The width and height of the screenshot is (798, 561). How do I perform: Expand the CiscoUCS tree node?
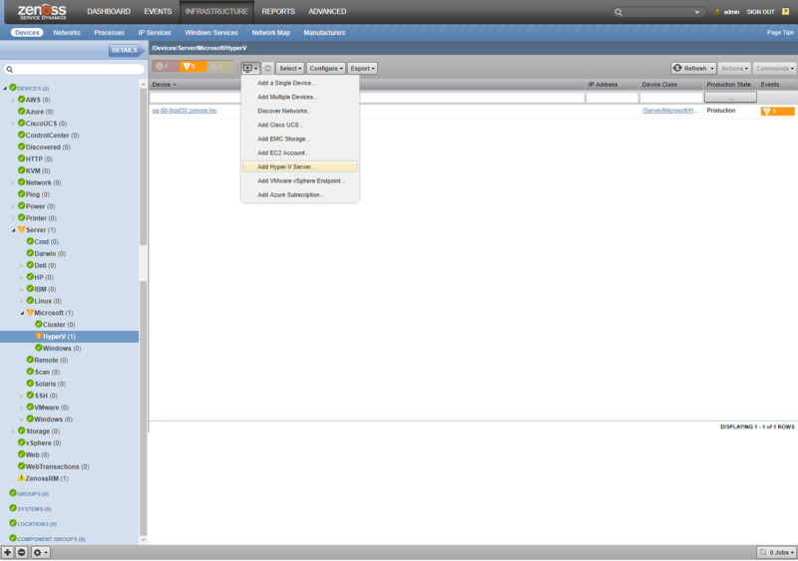pyautogui.click(x=13, y=124)
